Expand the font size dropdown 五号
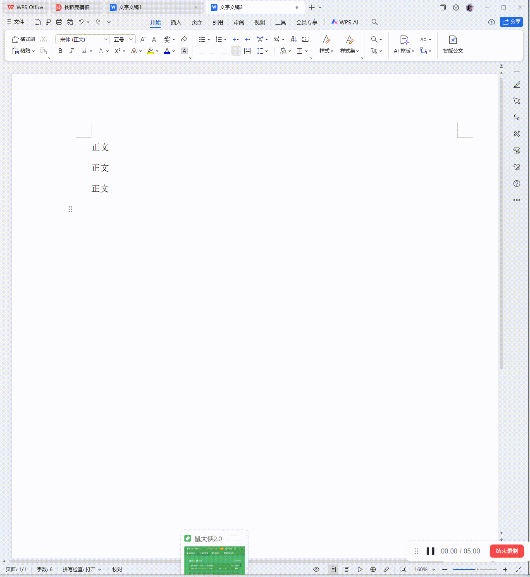The height and width of the screenshot is (577, 530). coord(131,39)
